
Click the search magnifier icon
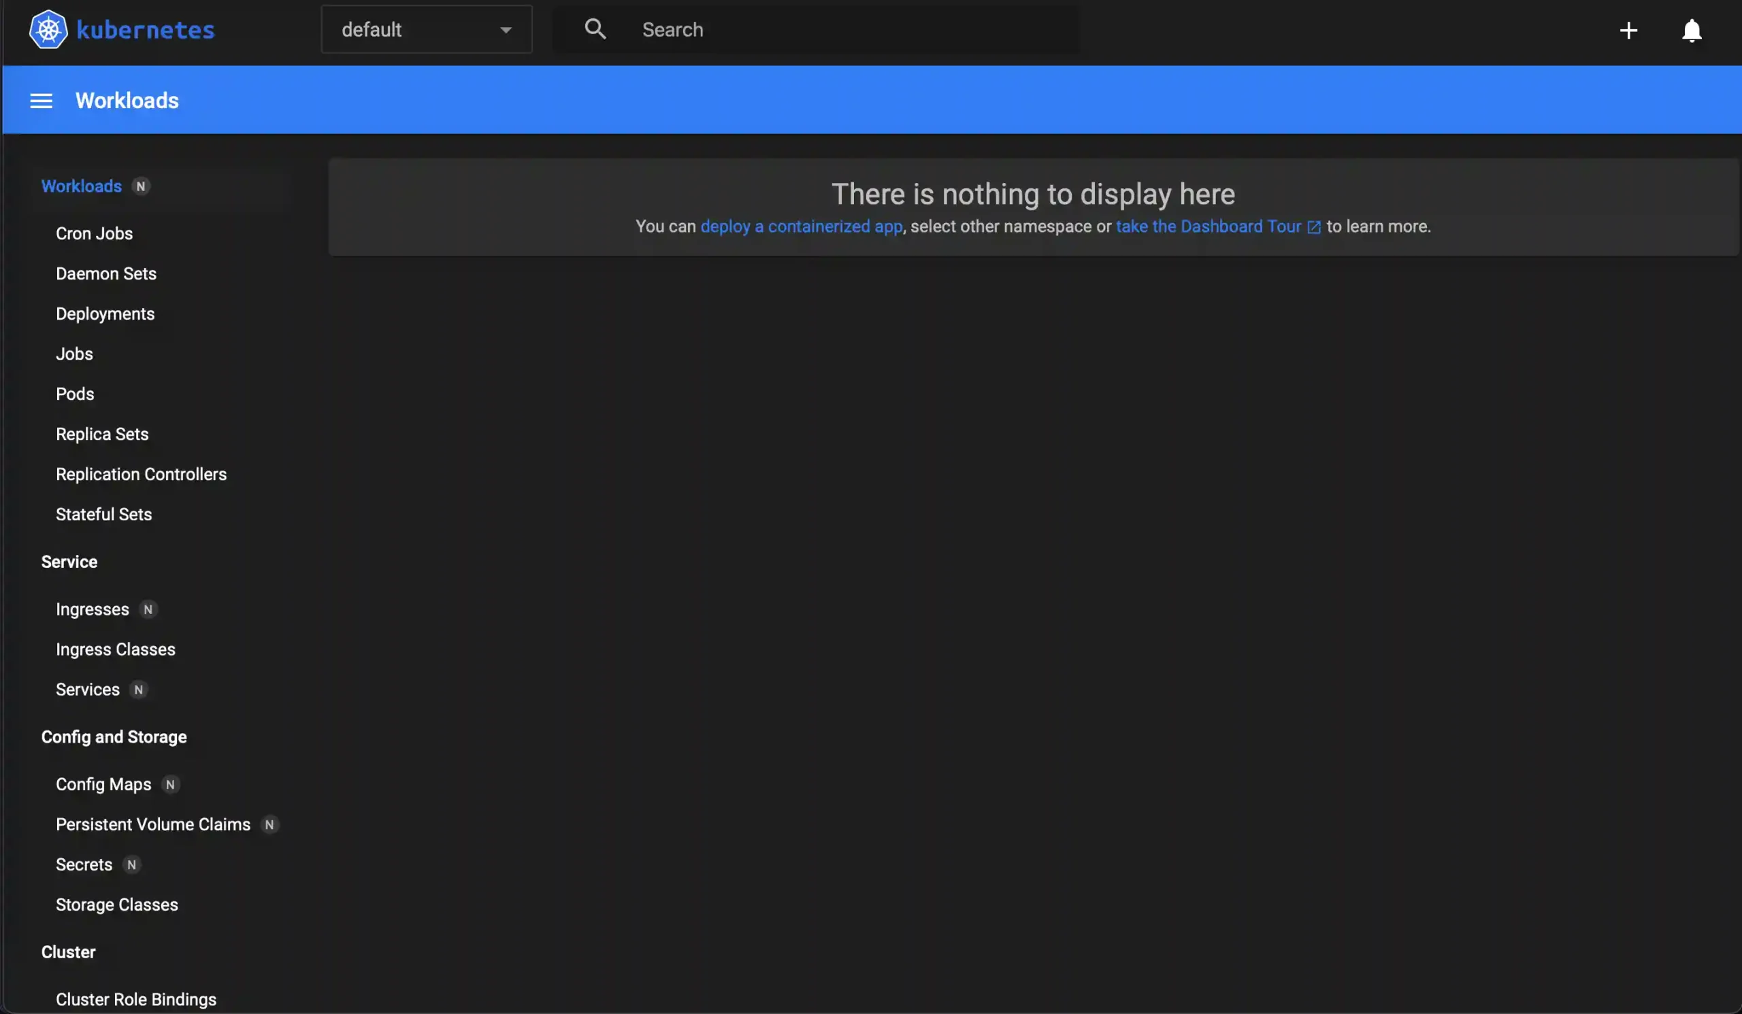point(595,29)
